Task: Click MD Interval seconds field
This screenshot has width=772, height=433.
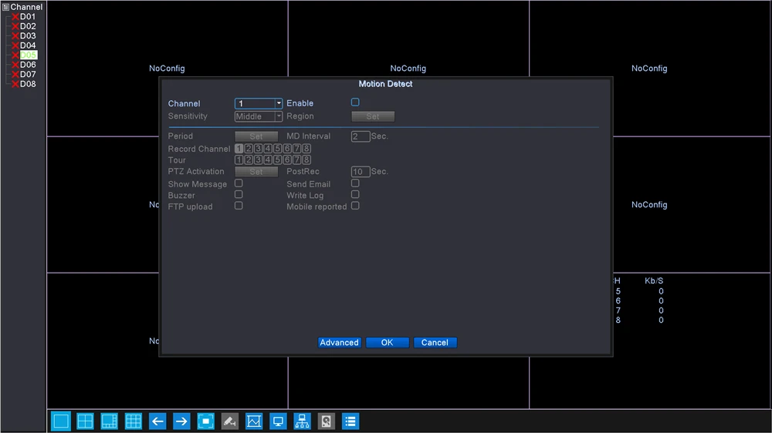Action: [361, 136]
